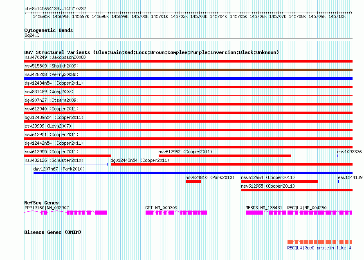The image size is (364, 260).
Task: Click the esv1544139 variant label
Action: 350,177
